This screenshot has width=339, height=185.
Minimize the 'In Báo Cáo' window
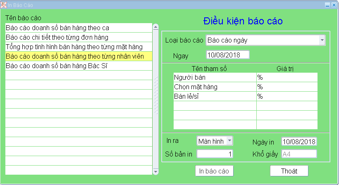(327, 5)
